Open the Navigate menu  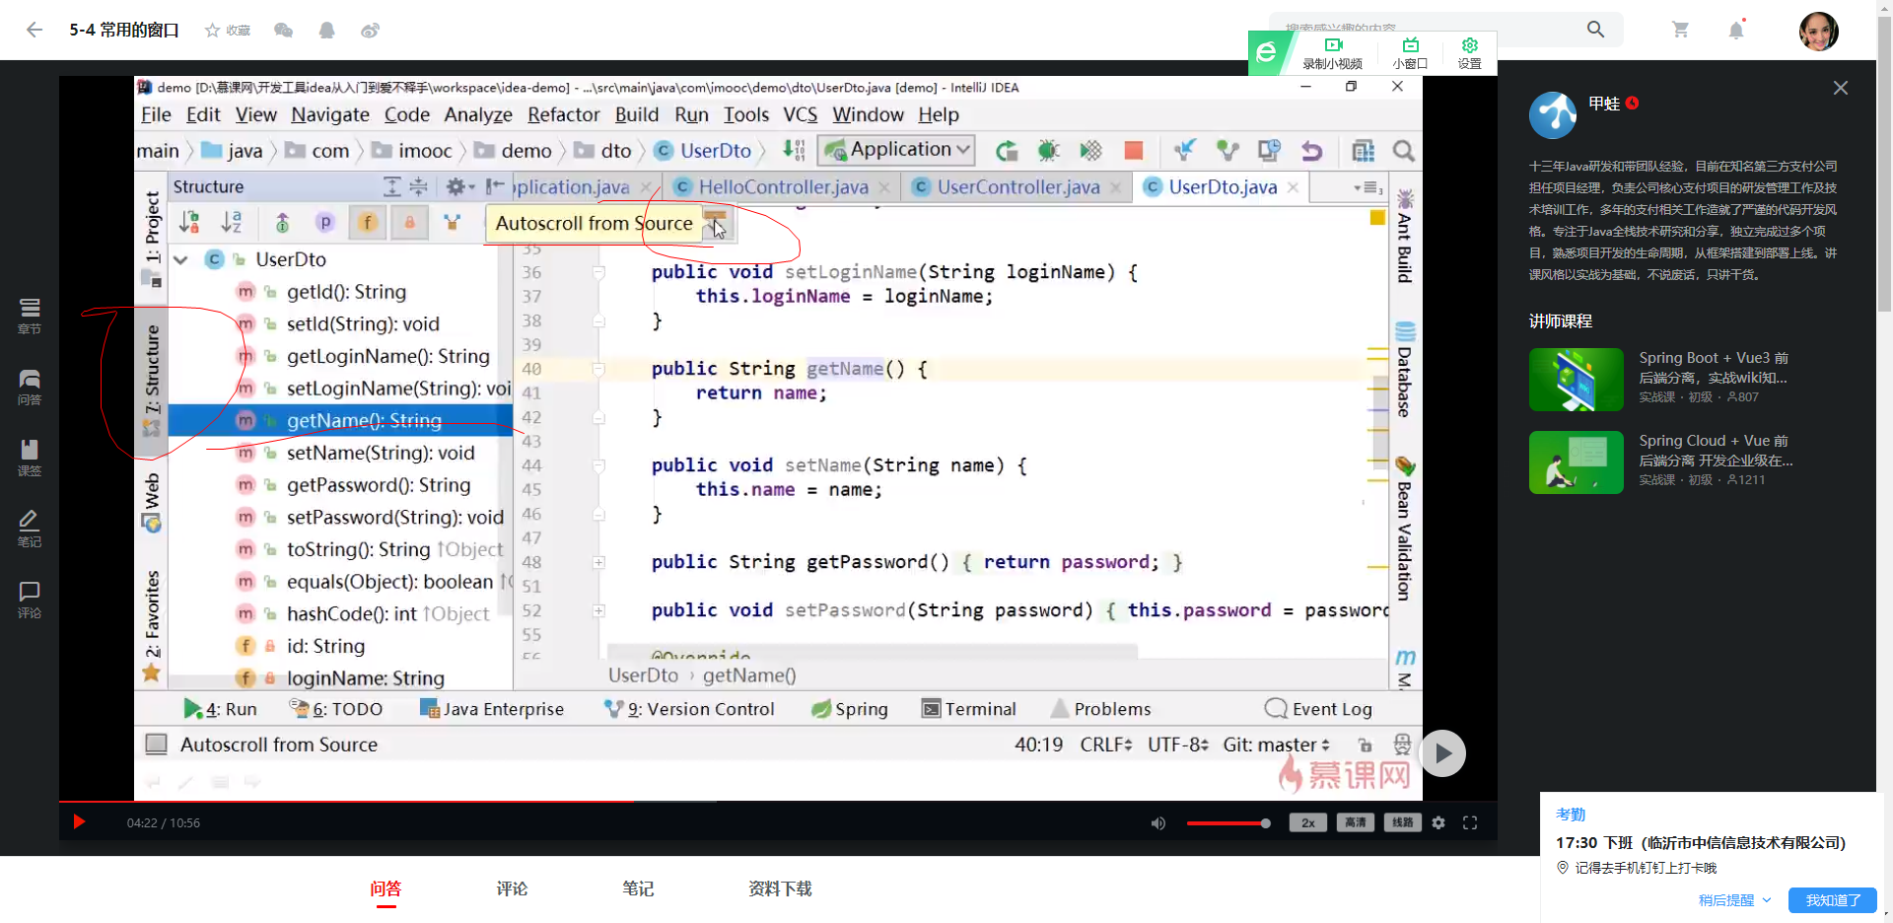click(330, 115)
